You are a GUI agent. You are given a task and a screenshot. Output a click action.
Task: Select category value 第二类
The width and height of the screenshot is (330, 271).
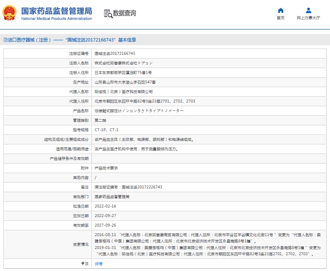(x=101, y=120)
